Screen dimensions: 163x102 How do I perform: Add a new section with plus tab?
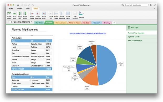click(114, 23)
